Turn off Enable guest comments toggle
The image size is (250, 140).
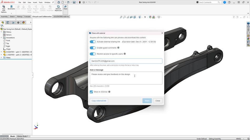(93, 48)
